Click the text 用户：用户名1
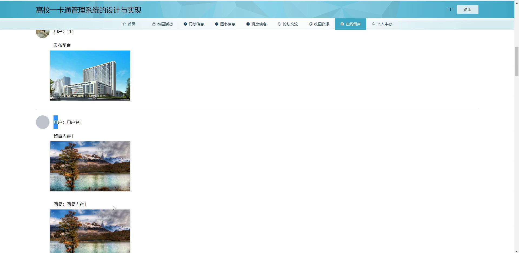The width and height of the screenshot is (519, 253). click(x=68, y=122)
